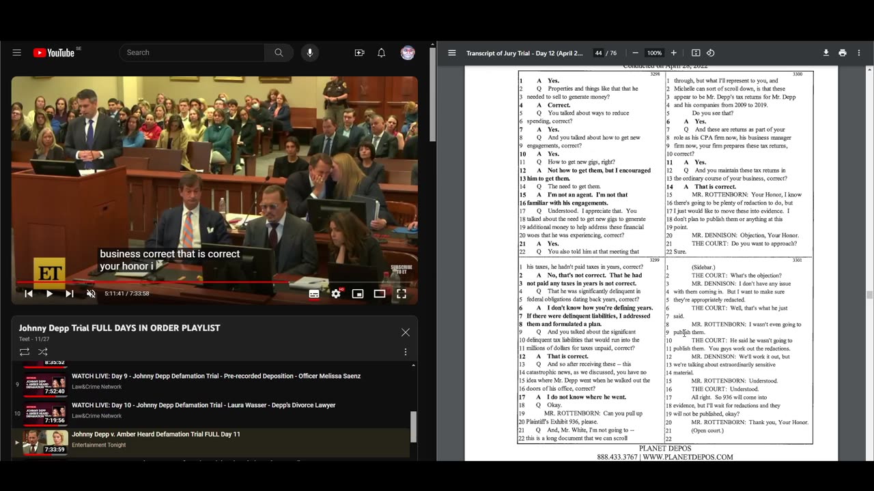Image resolution: width=874 pixels, height=491 pixels.
Task: Zoom in on the PDF
Action: (x=673, y=53)
